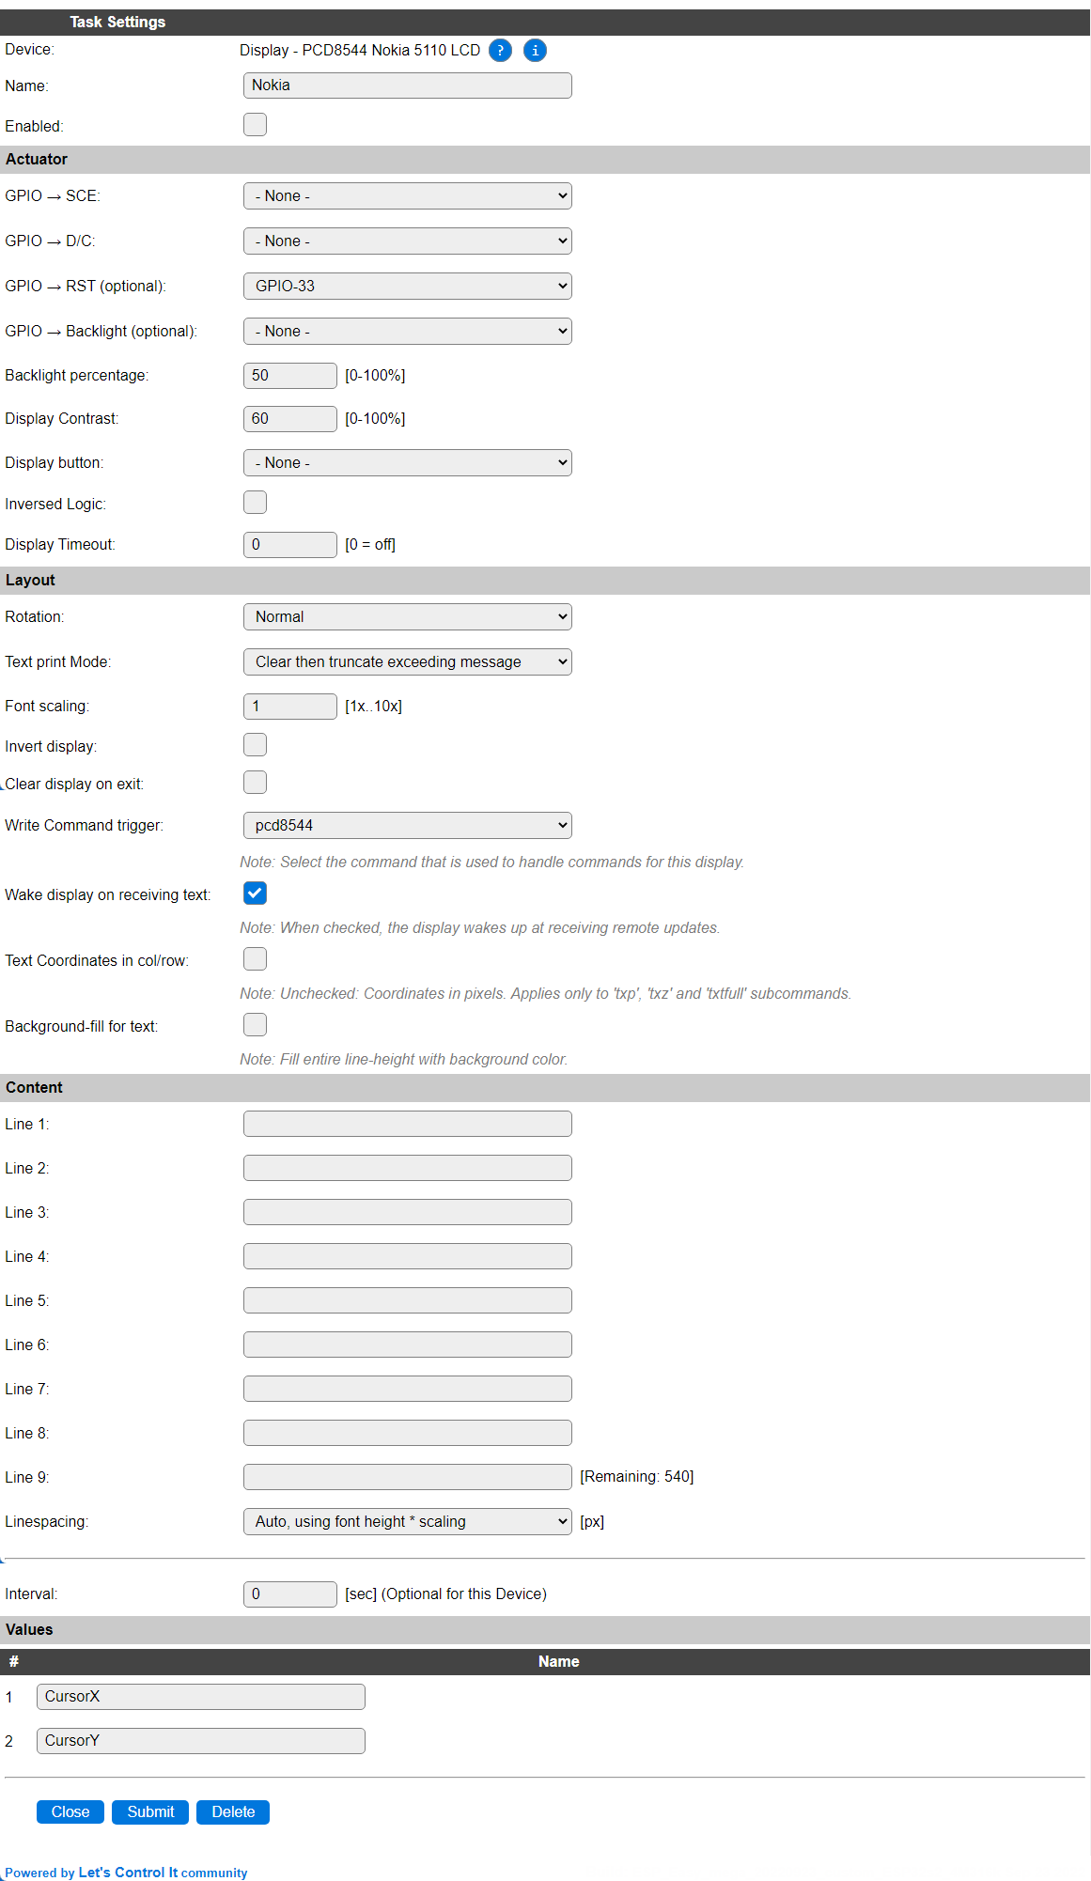Click the Close button
The image size is (1091, 1881).
tap(70, 1812)
